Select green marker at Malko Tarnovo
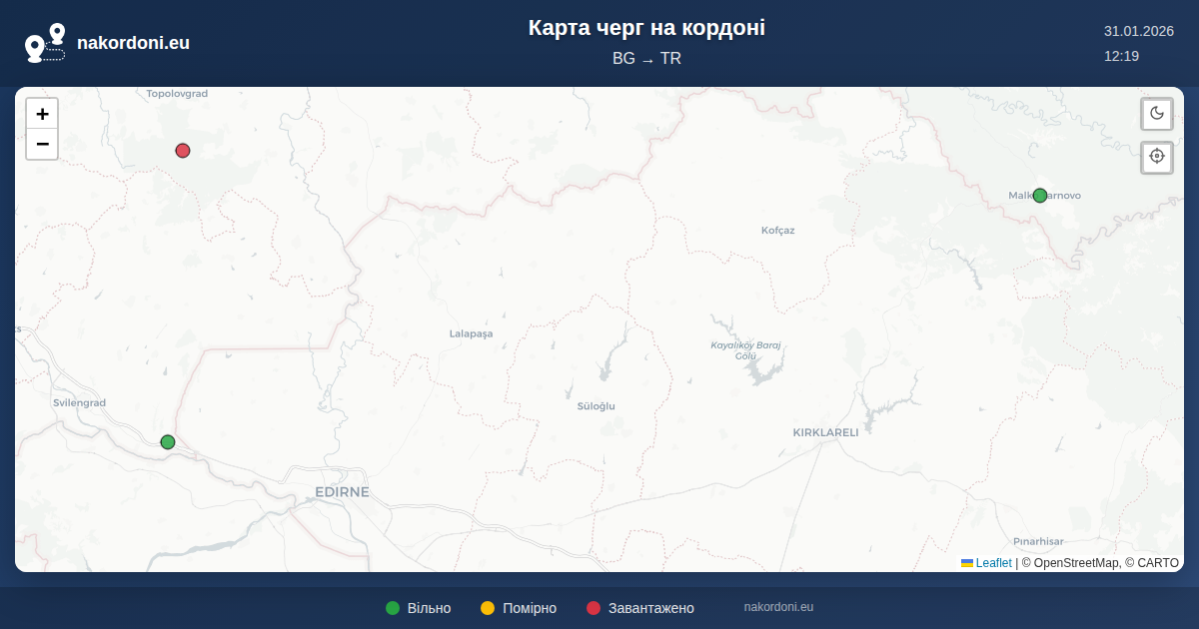 pos(1040,196)
